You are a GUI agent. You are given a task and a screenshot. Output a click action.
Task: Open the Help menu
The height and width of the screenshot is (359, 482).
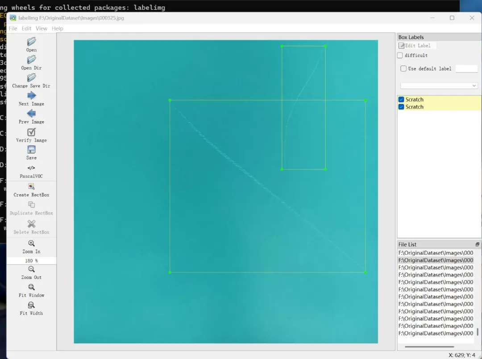pyautogui.click(x=58, y=28)
